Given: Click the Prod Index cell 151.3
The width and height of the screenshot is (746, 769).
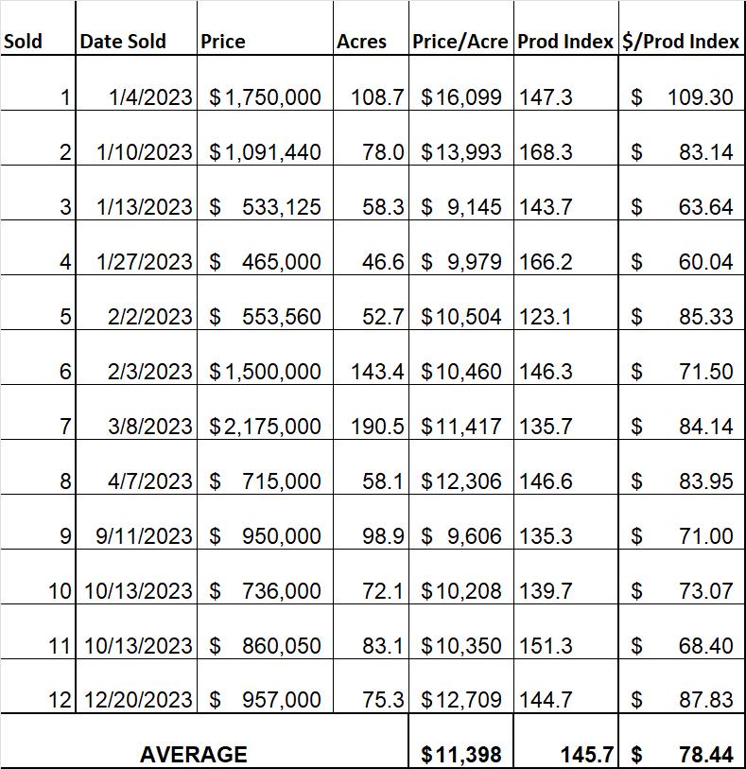Looking at the screenshot, I should point(565,632).
